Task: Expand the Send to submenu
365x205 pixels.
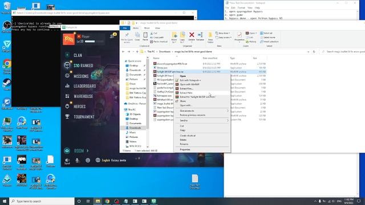Action: tap(202, 120)
